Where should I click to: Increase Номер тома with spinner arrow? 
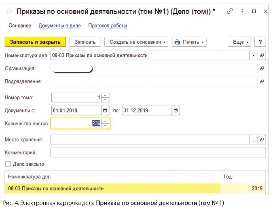pyautogui.click(x=105, y=95)
